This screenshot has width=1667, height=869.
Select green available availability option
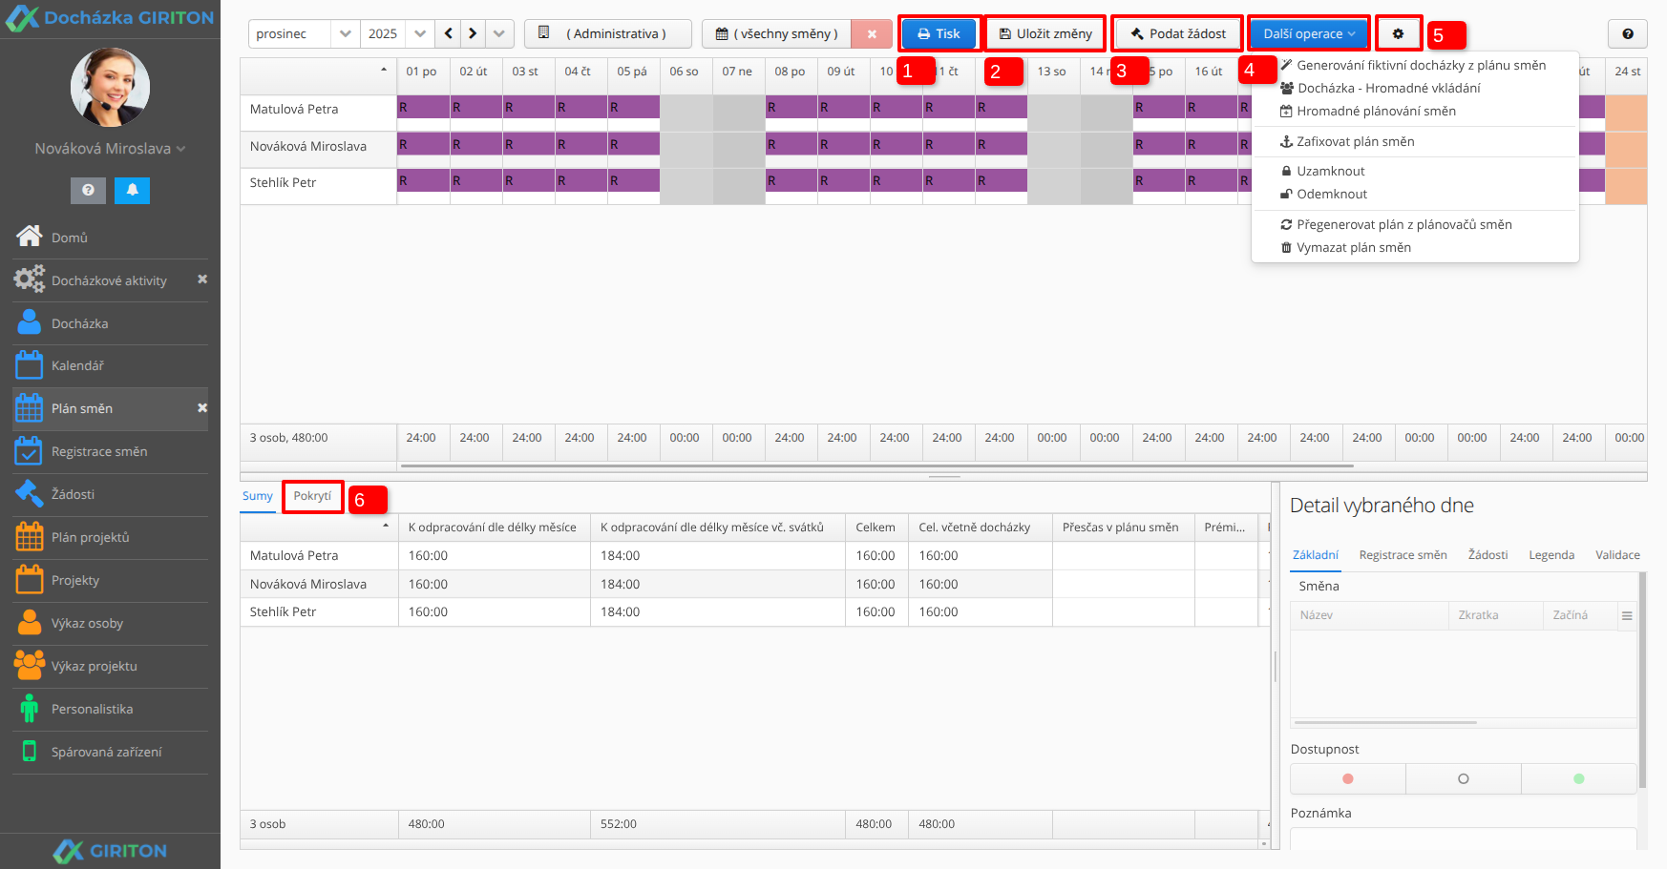(1578, 778)
